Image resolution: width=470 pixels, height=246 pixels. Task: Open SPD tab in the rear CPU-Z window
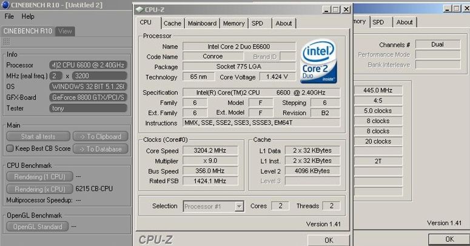pyautogui.click(x=378, y=22)
